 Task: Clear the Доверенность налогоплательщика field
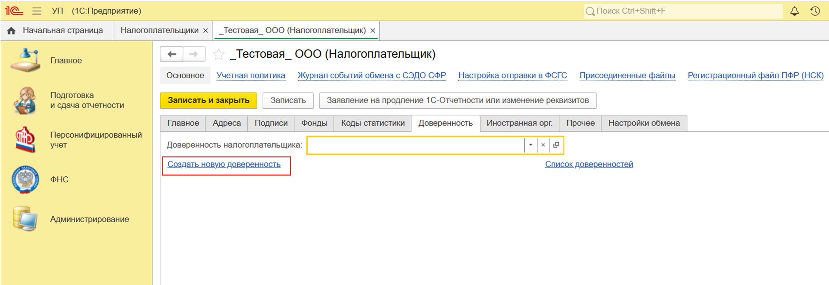point(543,145)
